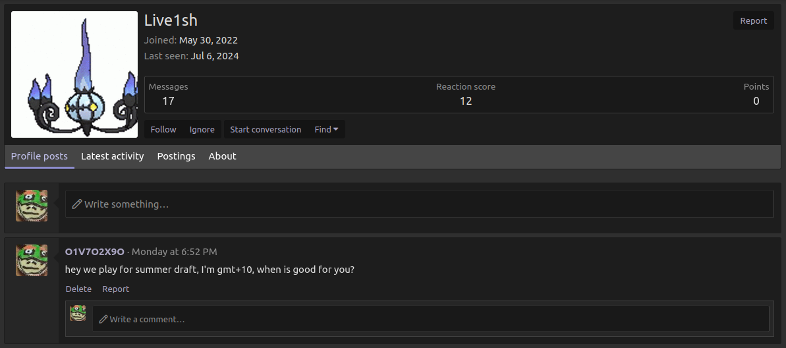This screenshot has width=786, height=348.
Task: Click the pencil icon in Write a comment field
Action: [x=103, y=319]
